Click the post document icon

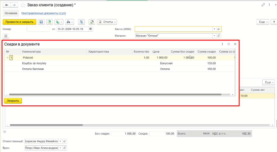tap(50, 22)
